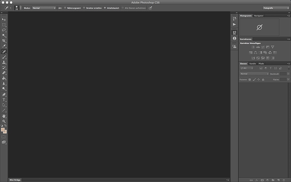Add a Levels adjustment

tap(258, 47)
